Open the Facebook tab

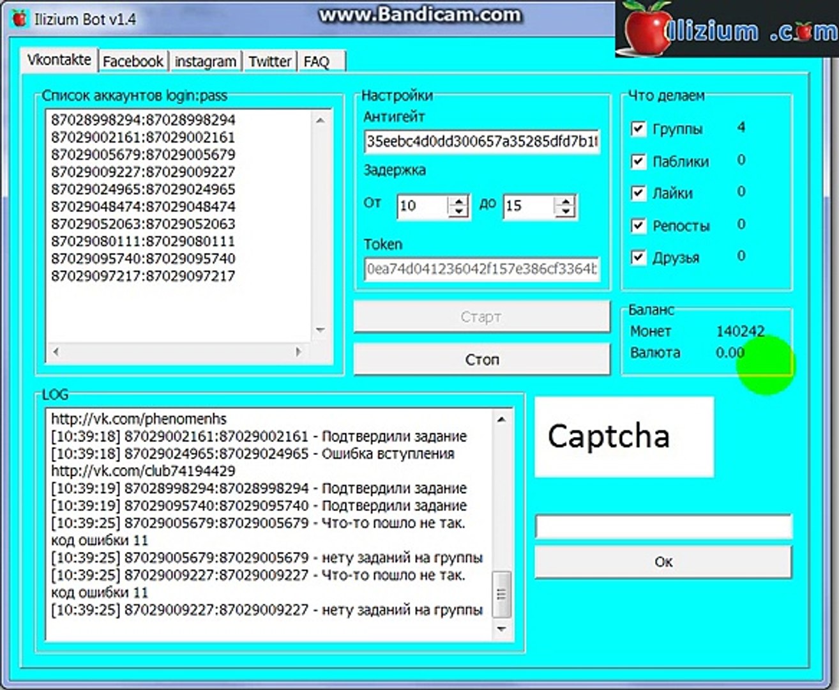[133, 61]
